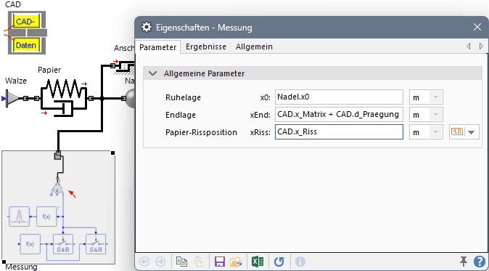Click the rightmost S&H block in Messung
Image resolution: width=489 pixels, height=271 pixels.
96,244
